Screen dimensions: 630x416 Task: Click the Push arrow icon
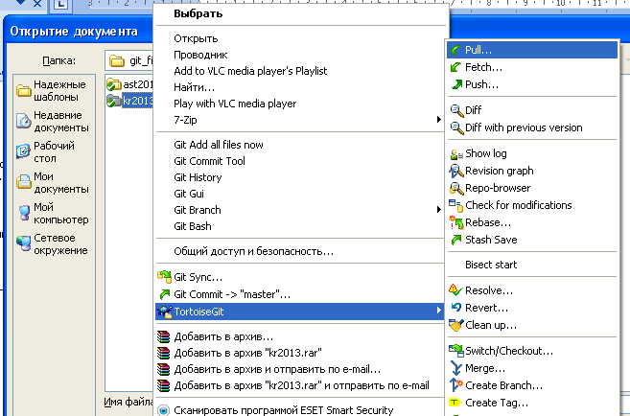[x=456, y=84]
